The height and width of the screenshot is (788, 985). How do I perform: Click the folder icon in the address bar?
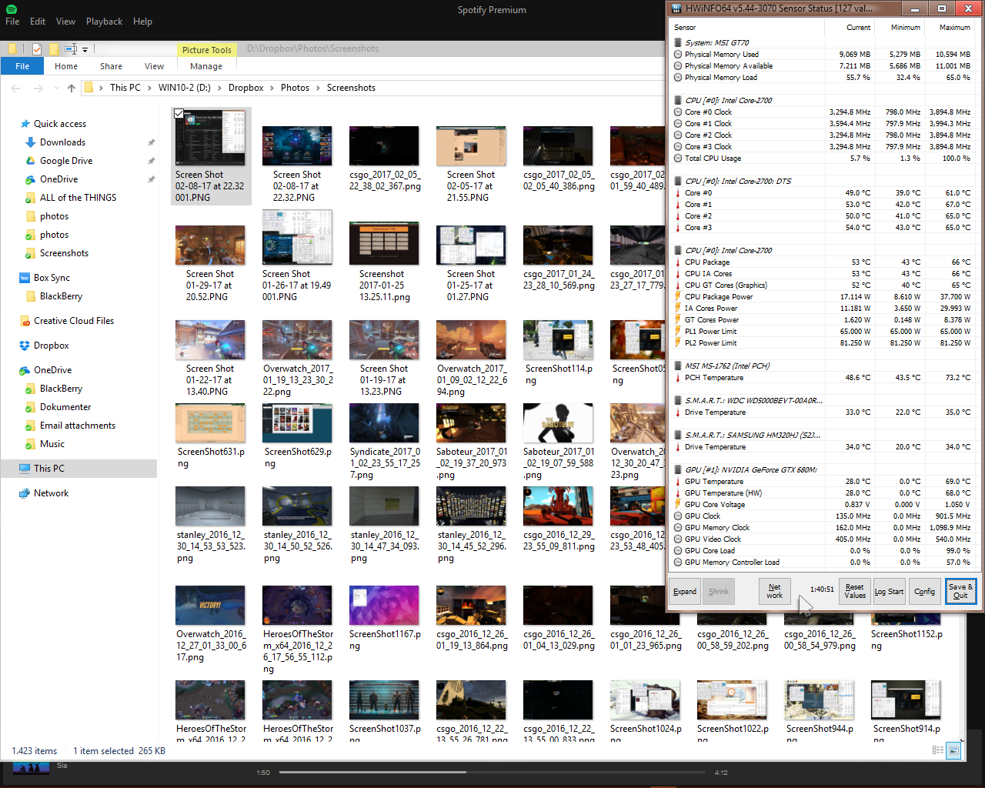coord(89,88)
